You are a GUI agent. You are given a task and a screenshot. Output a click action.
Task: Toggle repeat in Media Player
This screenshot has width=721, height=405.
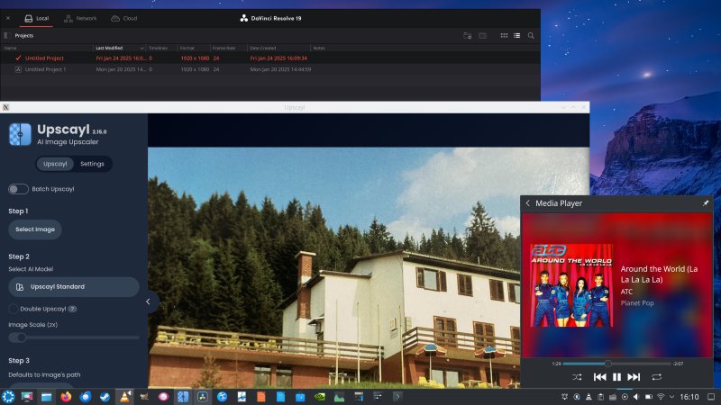656,377
